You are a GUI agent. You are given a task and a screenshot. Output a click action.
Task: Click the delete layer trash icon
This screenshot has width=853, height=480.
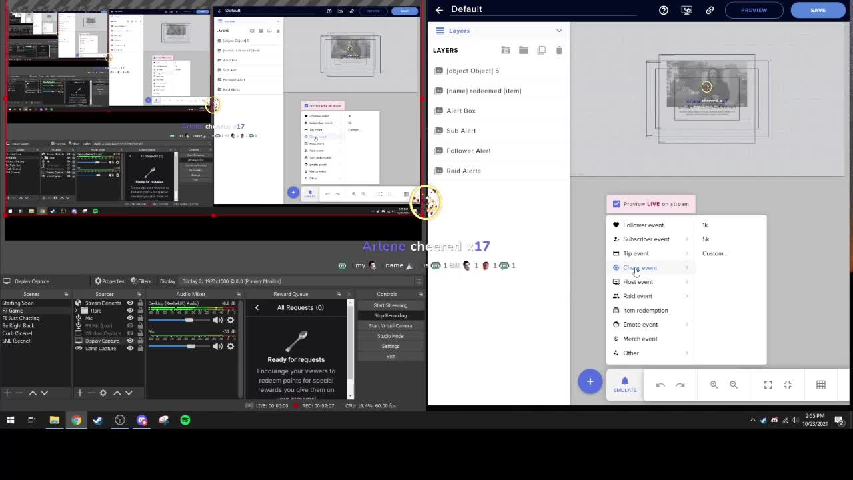tap(559, 50)
